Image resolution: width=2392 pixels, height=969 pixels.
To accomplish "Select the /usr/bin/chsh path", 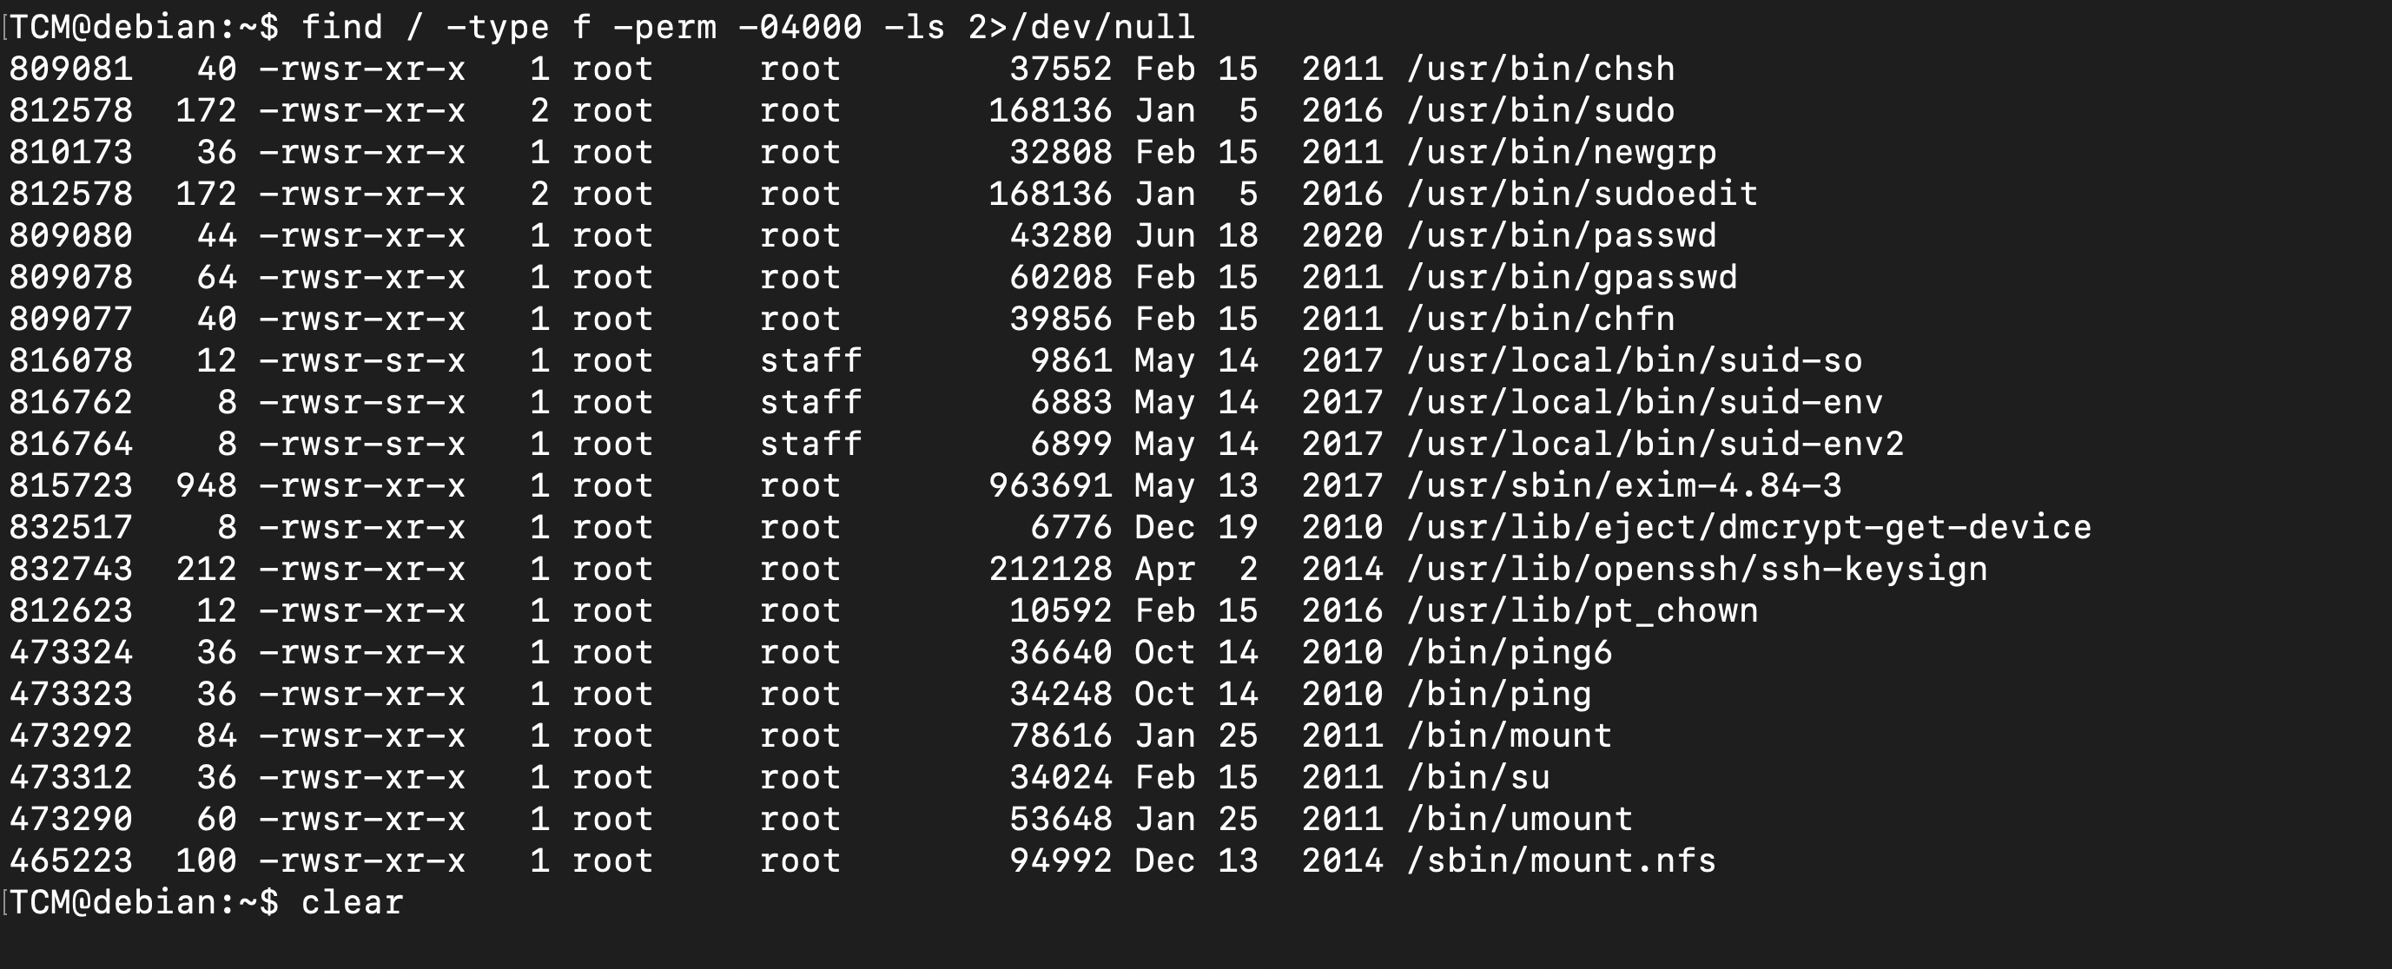I will pos(1541,69).
